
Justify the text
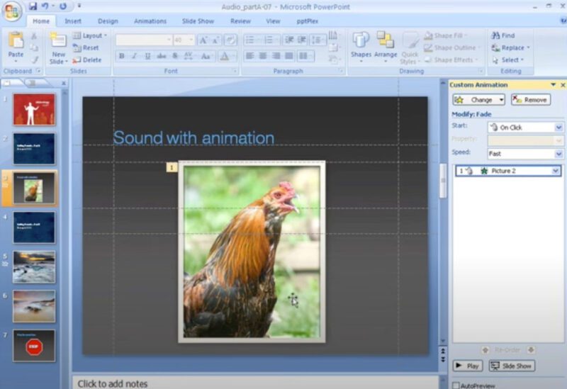[x=289, y=56]
